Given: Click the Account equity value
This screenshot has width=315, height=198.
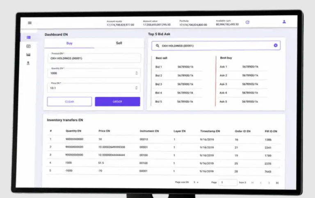Looking at the screenshot, I should [120, 25].
